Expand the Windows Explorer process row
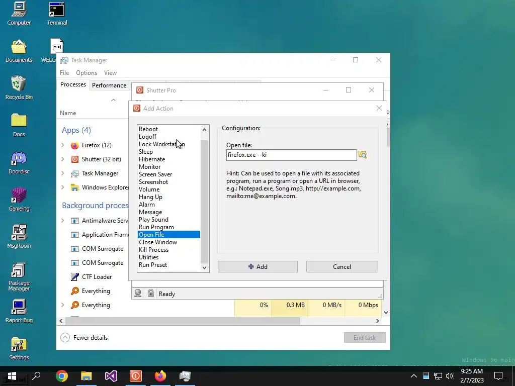The height and width of the screenshot is (386, 515). coord(63,187)
